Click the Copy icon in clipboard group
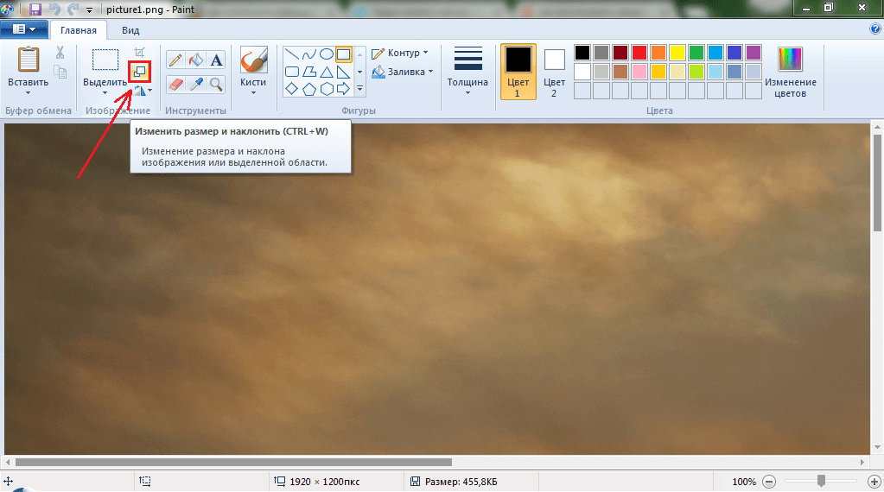This screenshot has height=492, width=884. pyautogui.click(x=60, y=72)
